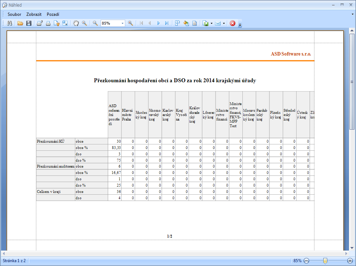Click the binoculars Find icon
This screenshot has height=266, width=356.
9,23
